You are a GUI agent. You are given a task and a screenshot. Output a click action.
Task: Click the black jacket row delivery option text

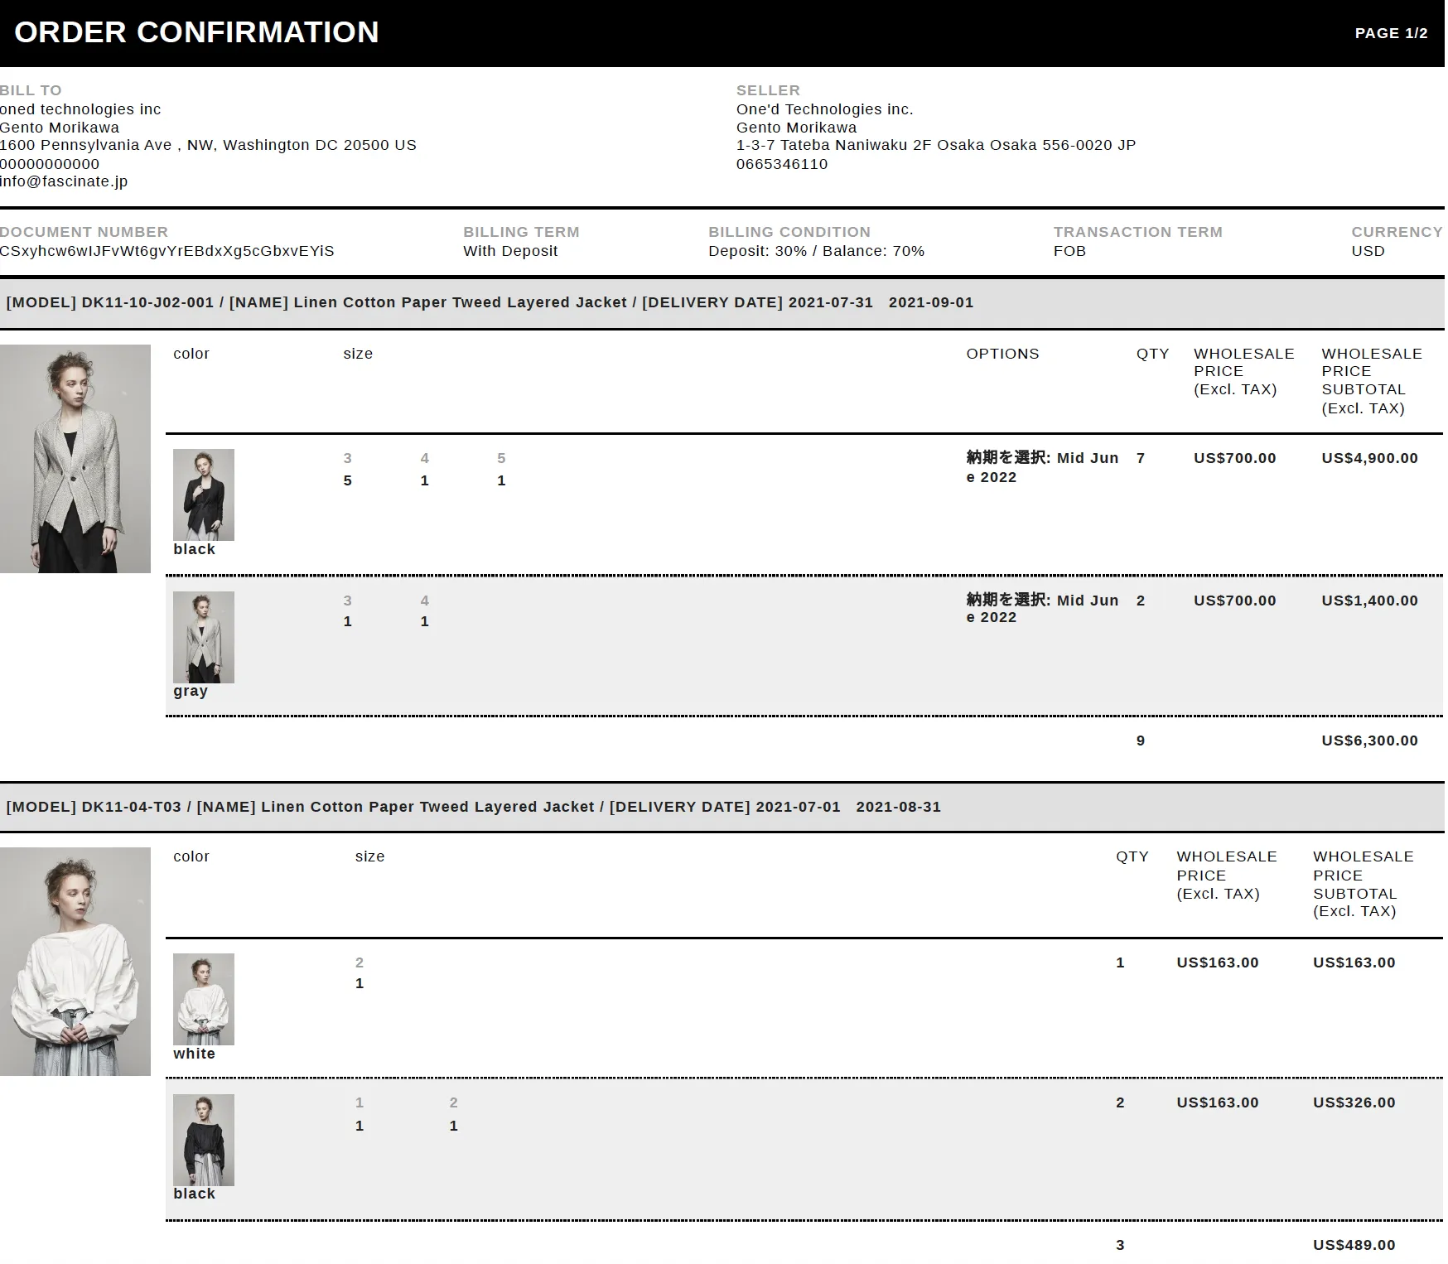1042,467
